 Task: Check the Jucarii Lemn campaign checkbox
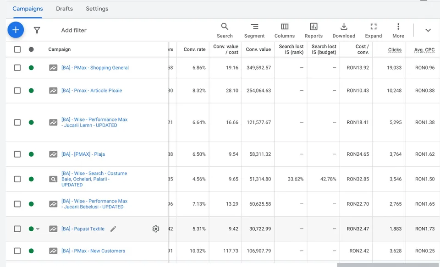(x=17, y=122)
